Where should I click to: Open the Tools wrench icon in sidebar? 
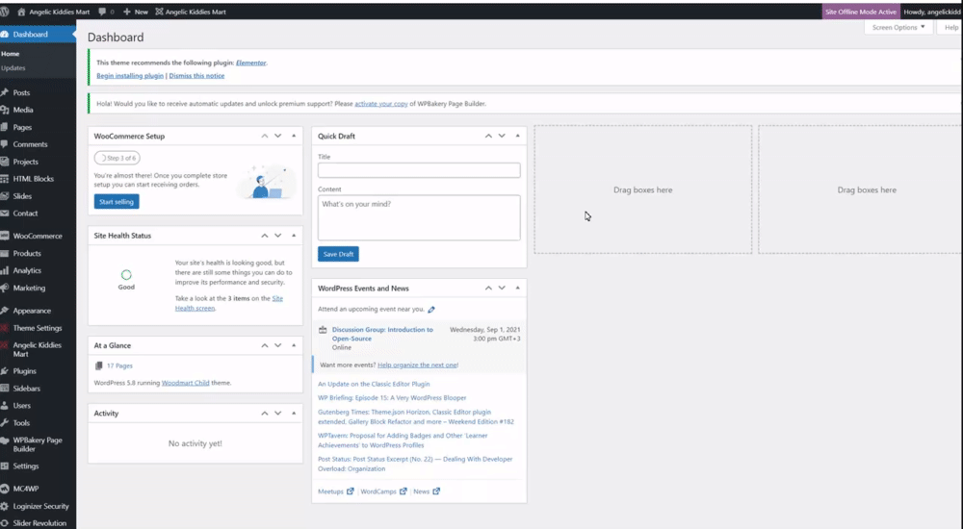[4, 423]
